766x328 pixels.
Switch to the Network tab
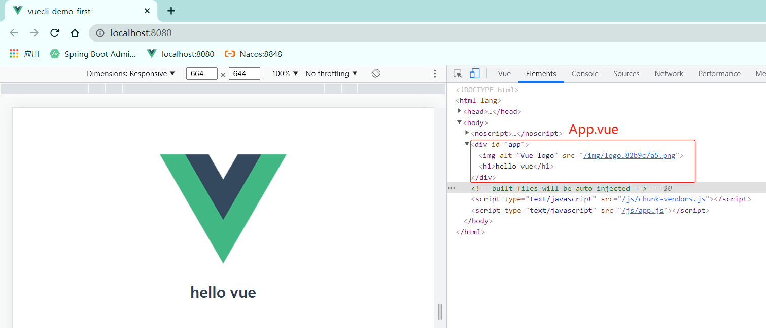click(669, 74)
